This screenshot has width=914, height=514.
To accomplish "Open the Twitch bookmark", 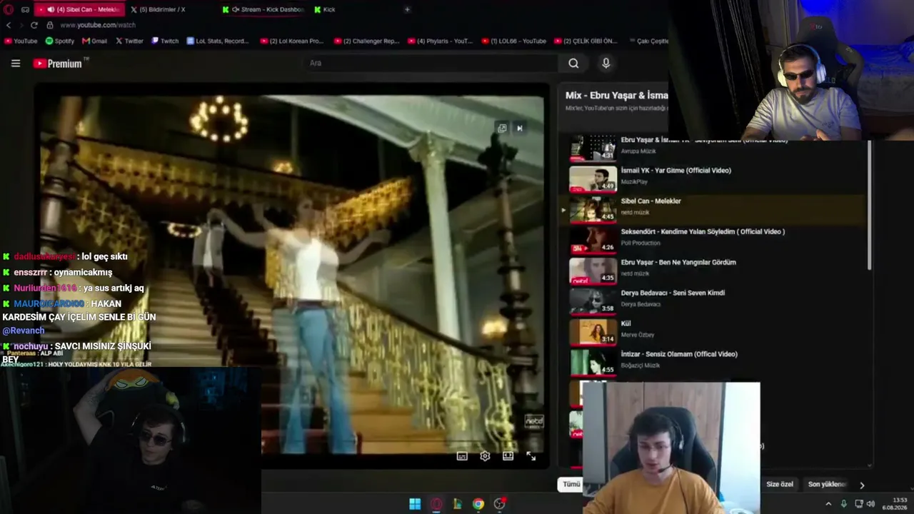I will coord(165,41).
